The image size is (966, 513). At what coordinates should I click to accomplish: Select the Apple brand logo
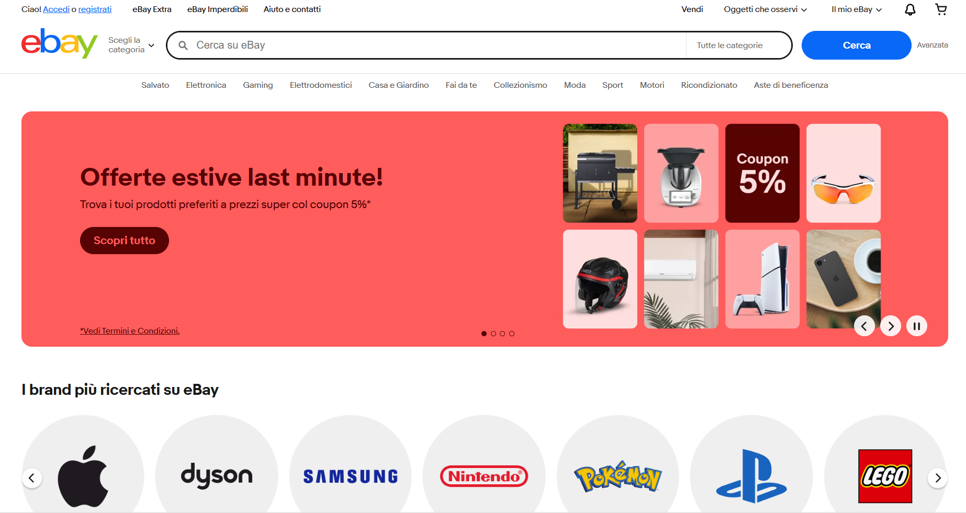point(83,475)
